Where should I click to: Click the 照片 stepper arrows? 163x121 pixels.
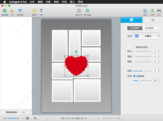(159, 51)
